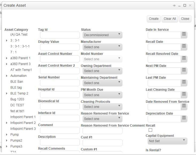Expand the Pump category node
The image size is (196, 155).
tap(7, 135)
